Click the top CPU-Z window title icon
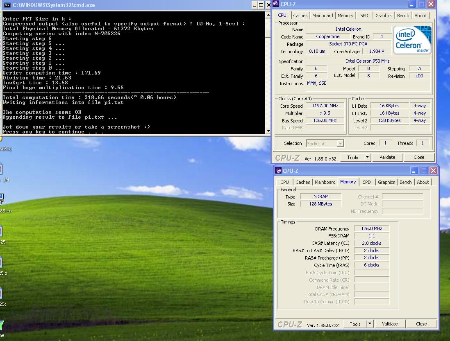450x341 pixels. coord(276,4)
